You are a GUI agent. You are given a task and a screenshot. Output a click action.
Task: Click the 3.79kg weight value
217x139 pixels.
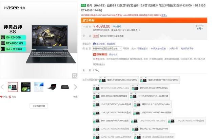click(x=96, y=70)
